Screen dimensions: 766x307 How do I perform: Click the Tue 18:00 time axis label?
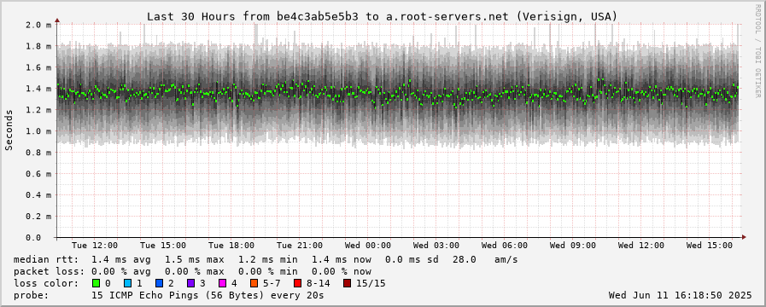(x=231, y=245)
